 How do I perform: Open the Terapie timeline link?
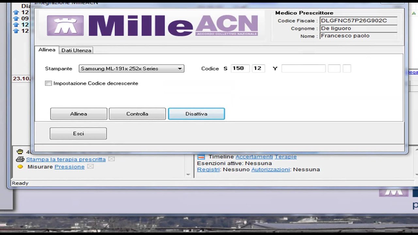coord(285,157)
